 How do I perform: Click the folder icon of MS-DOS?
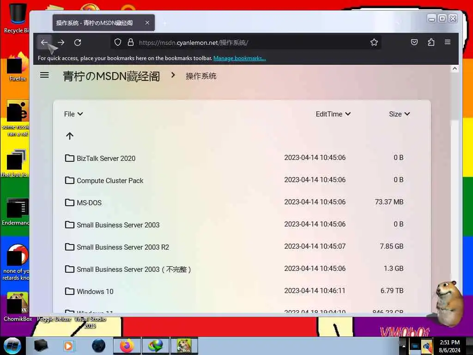pyautogui.click(x=70, y=202)
